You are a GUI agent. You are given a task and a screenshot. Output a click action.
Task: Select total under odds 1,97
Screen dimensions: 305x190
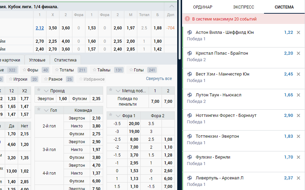[x=131, y=28]
